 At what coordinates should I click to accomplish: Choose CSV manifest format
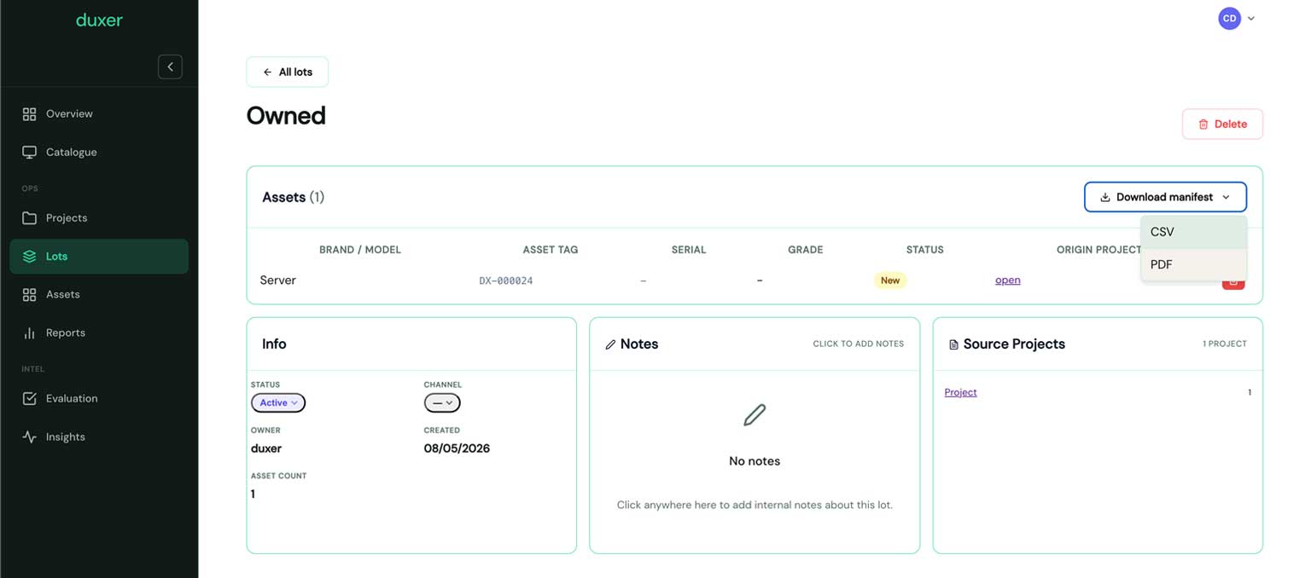pyautogui.click(x=1193, y=232)
